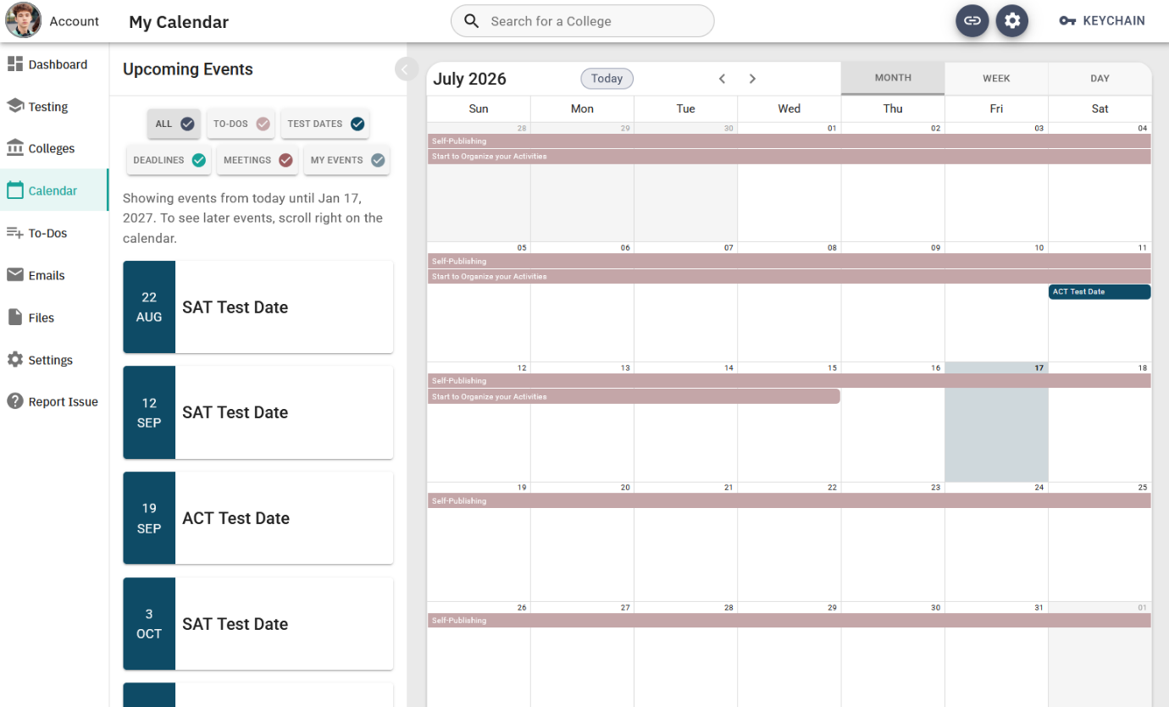
Task: Go to the next month
Action: 752,79
